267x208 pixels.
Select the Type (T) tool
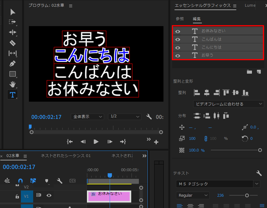[x=13, y=95]
